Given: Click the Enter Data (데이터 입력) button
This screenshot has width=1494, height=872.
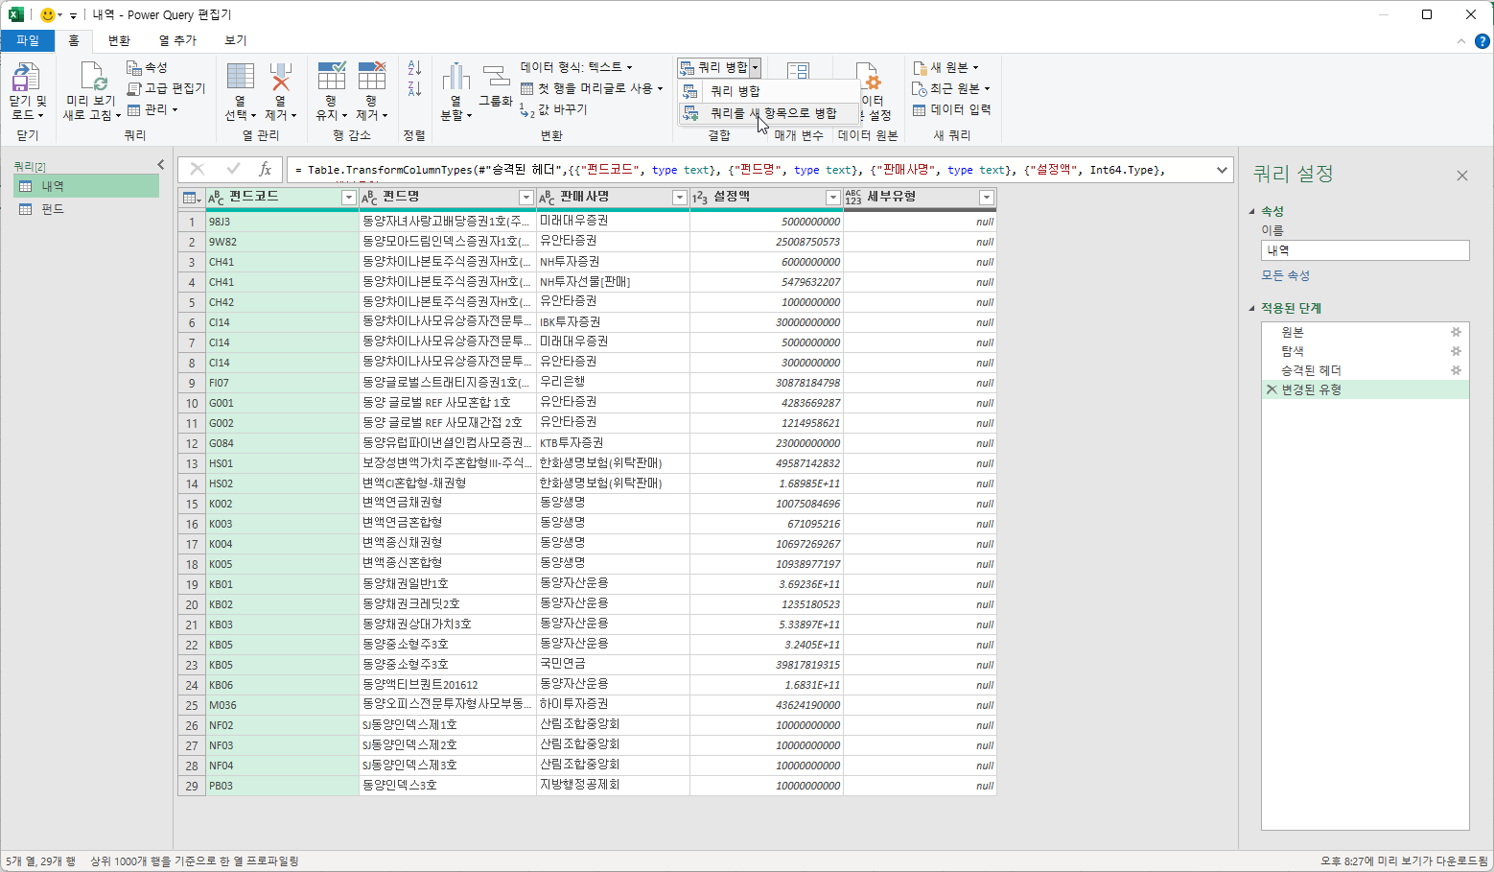Looking at the screenshot, I should (951, 109).
